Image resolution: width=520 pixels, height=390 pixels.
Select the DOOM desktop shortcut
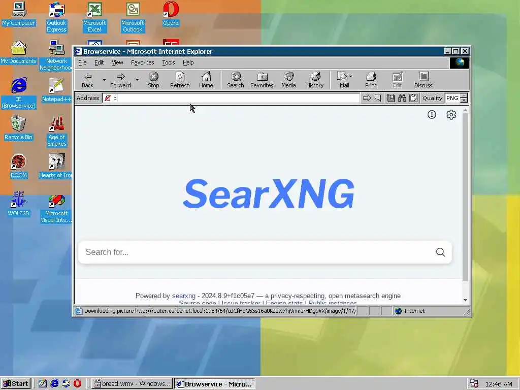[x=18, y=167]
